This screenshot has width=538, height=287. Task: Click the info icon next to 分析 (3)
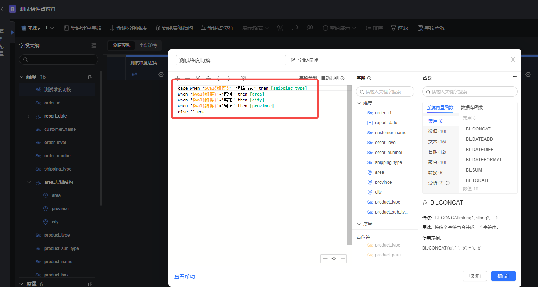[x=448, y=183]
